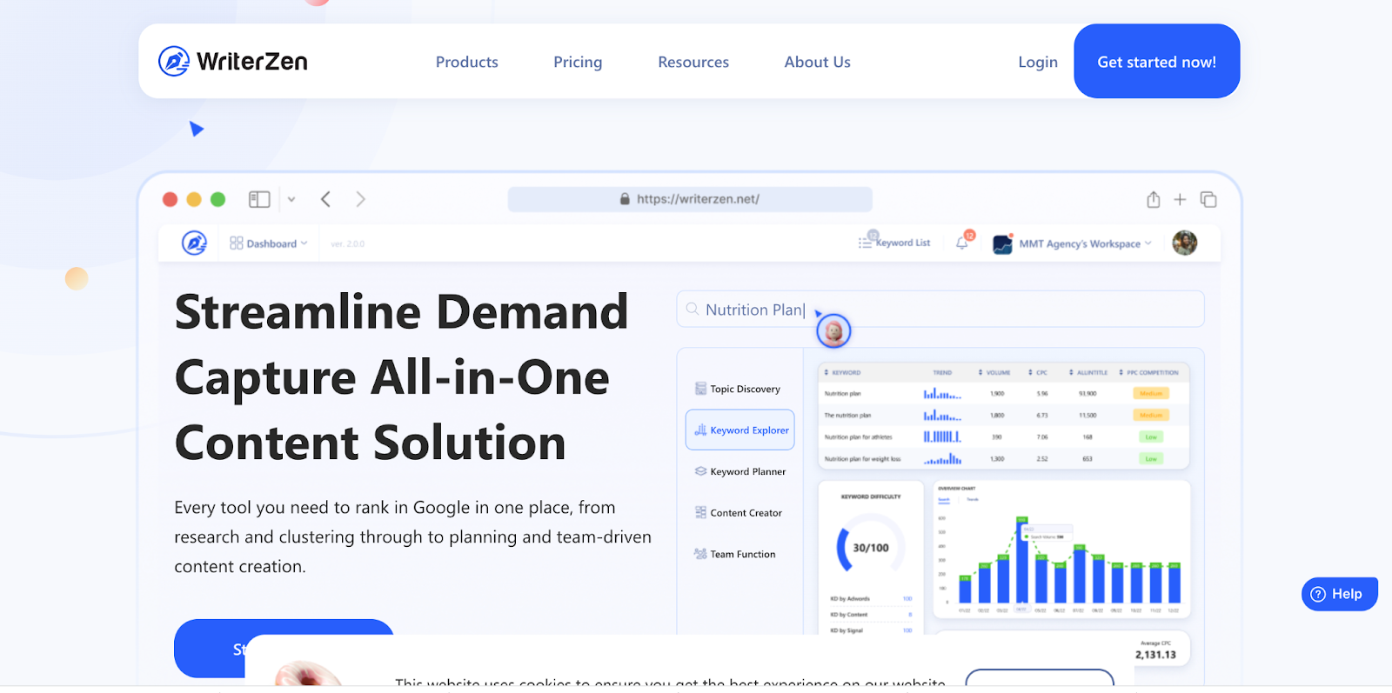Viewport: 1392px width, 693px height.
Task: Click Get started now! button
Action: (1156, 61)
